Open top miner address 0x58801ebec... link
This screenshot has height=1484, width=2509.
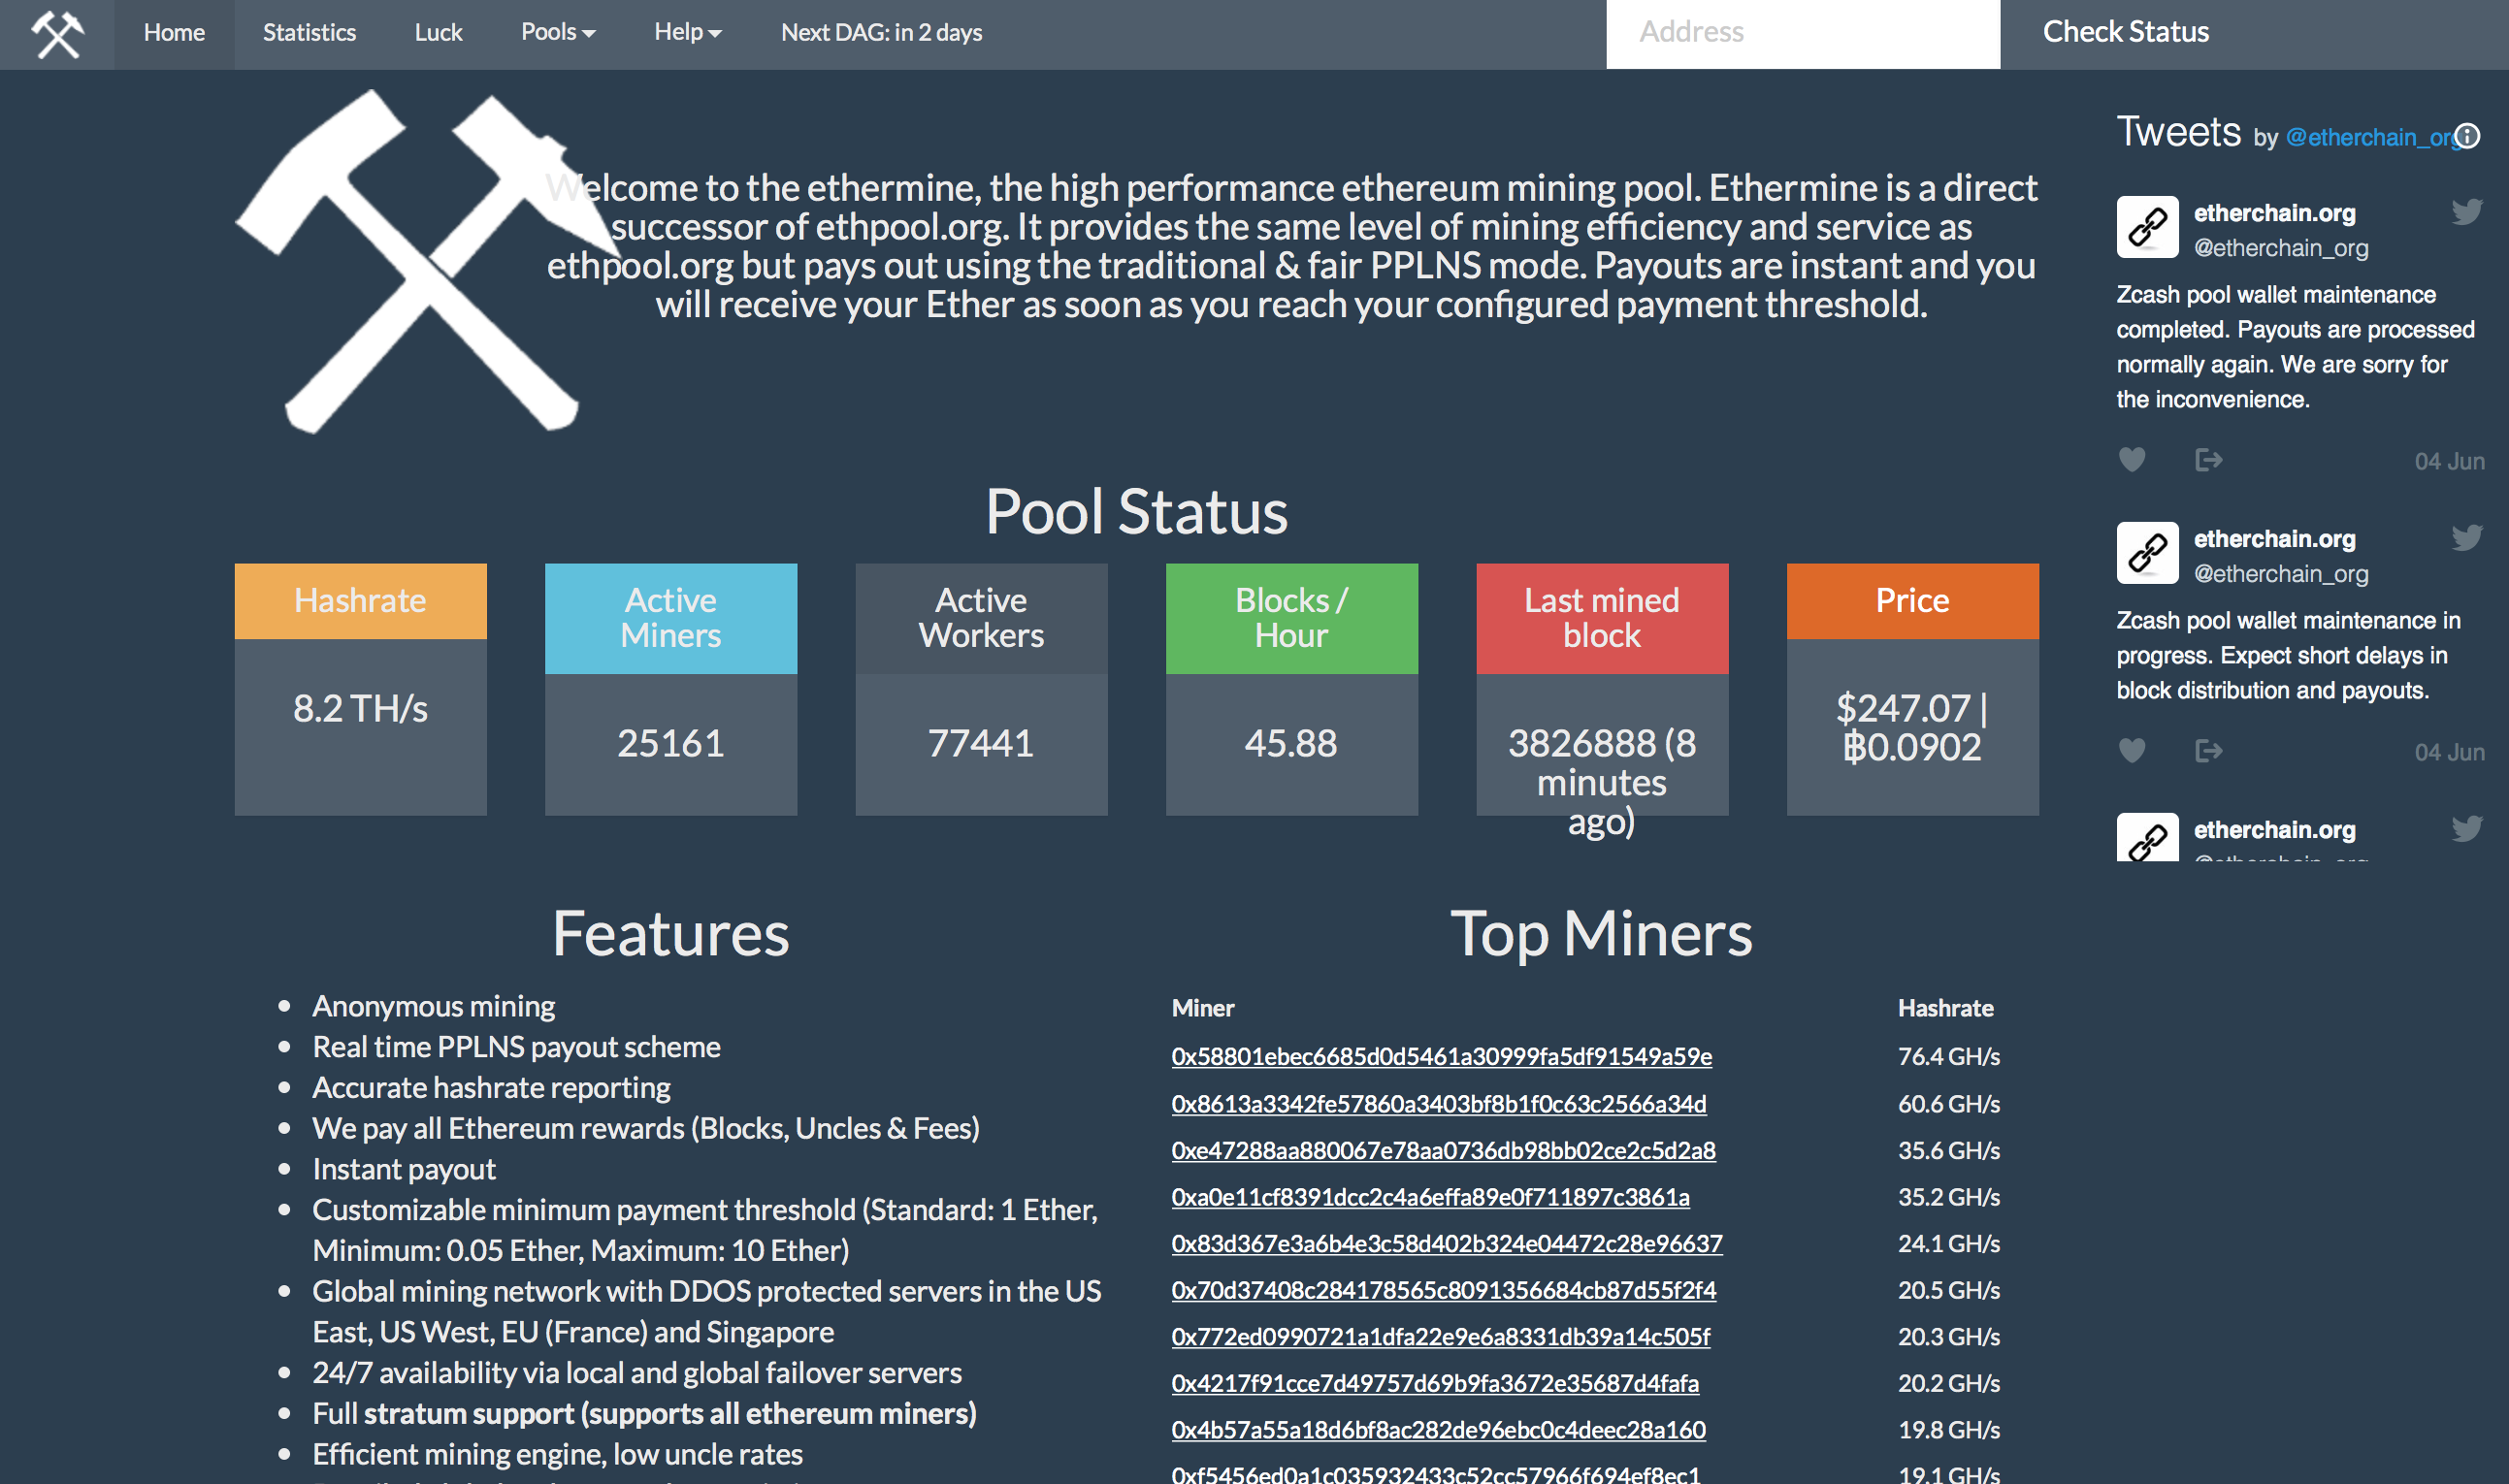tap(1441, 1056)
